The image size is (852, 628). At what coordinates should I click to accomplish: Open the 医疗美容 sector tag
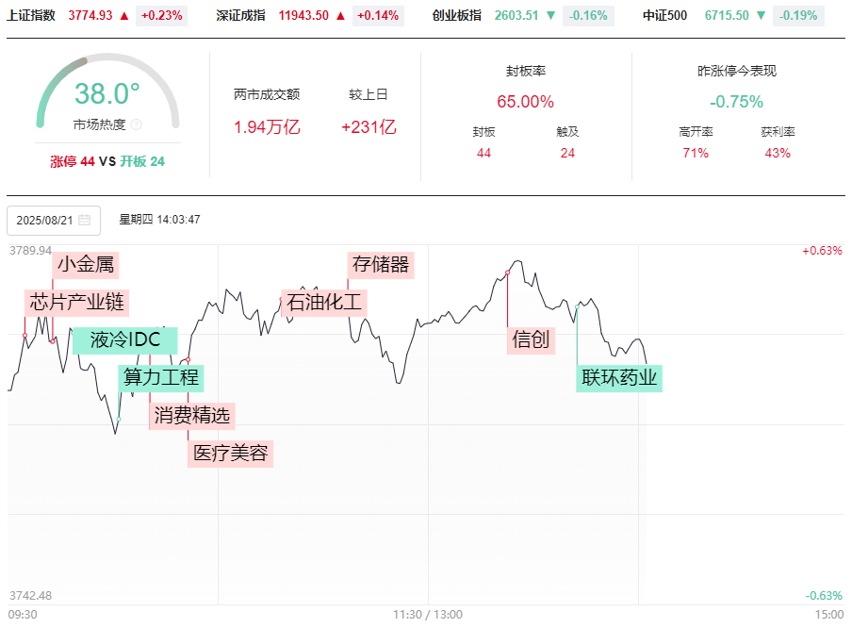[x=231, y=454]
